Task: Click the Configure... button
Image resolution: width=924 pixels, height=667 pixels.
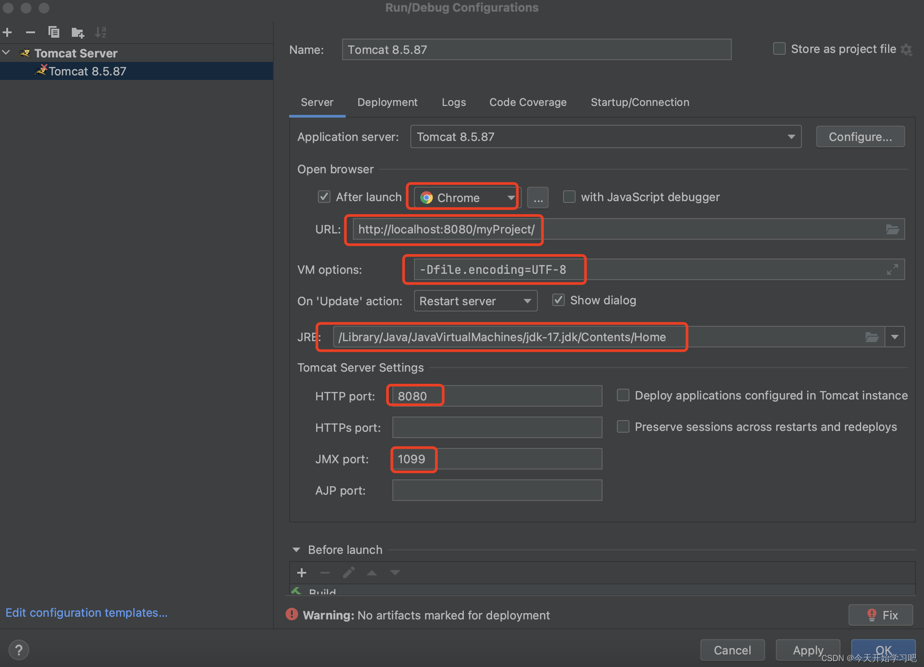Action: [x=860, y=136]
